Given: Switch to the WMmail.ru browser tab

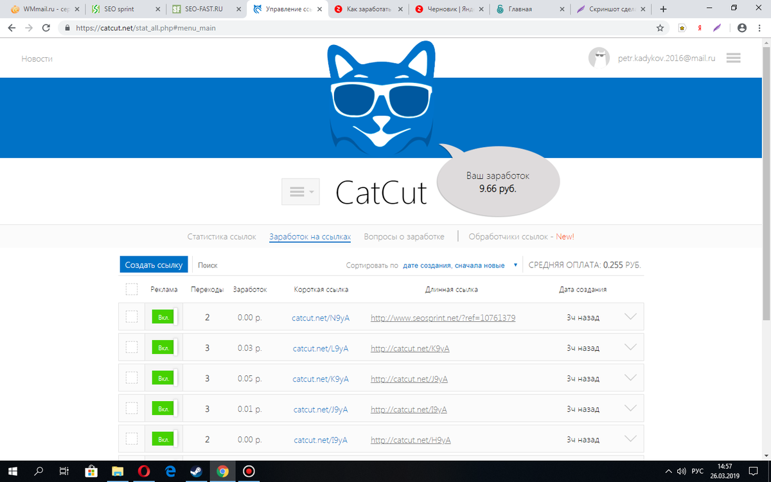Looking at the screenshot, I should [x=44, y=9].
